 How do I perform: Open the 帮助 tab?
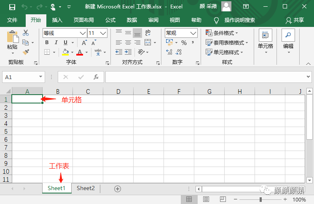tap(196, 20)
